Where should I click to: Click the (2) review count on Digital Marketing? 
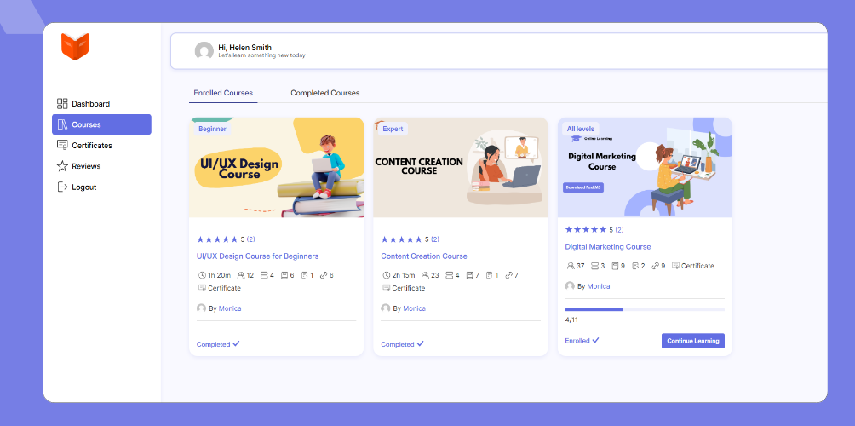(x=619, y=230)
